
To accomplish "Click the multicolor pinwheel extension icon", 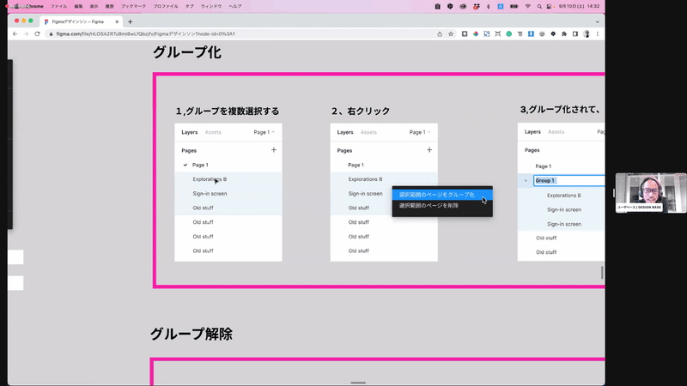I will pos(476,33).
